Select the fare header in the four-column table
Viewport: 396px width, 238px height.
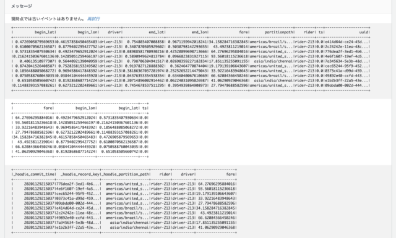(48, 108)
